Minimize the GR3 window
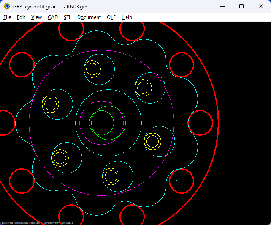The image size is (271, 225). pyautogui.click(x=222, y=7)
